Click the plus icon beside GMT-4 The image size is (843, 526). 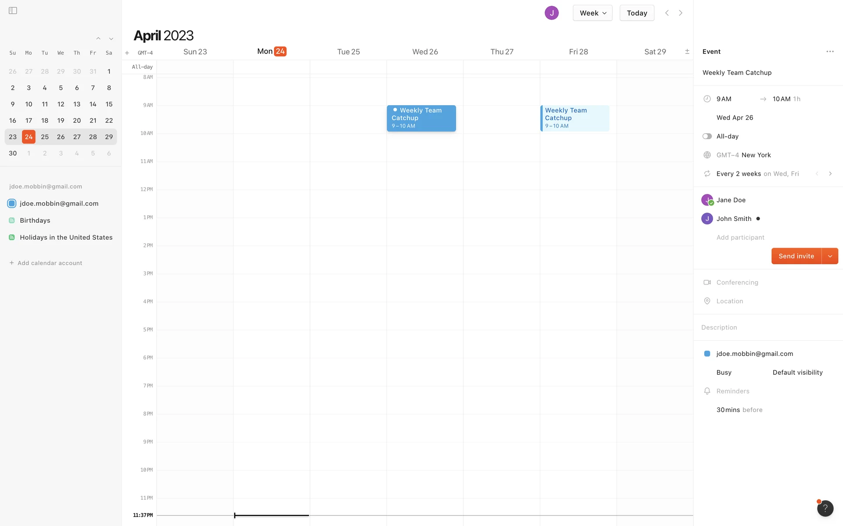click(127, 53)
